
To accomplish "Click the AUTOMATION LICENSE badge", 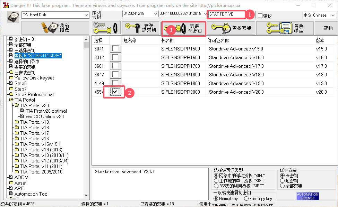I will tap(307, 196).
